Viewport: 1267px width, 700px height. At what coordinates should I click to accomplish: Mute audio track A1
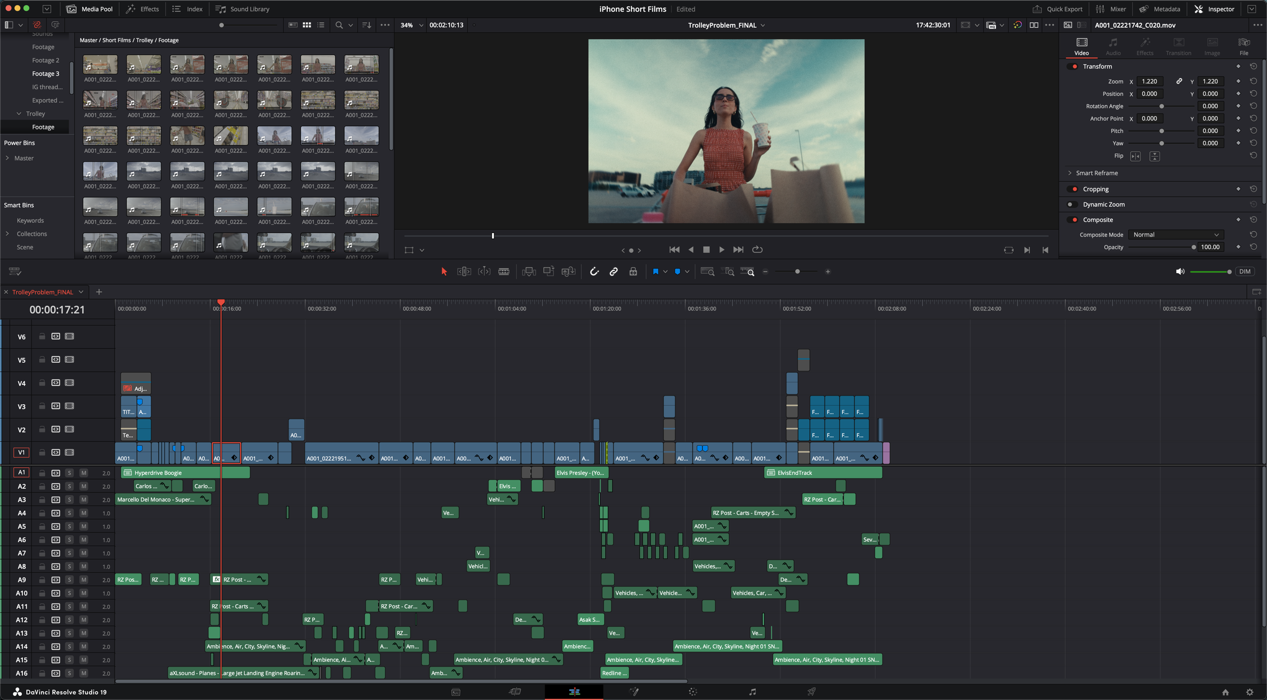84,473
